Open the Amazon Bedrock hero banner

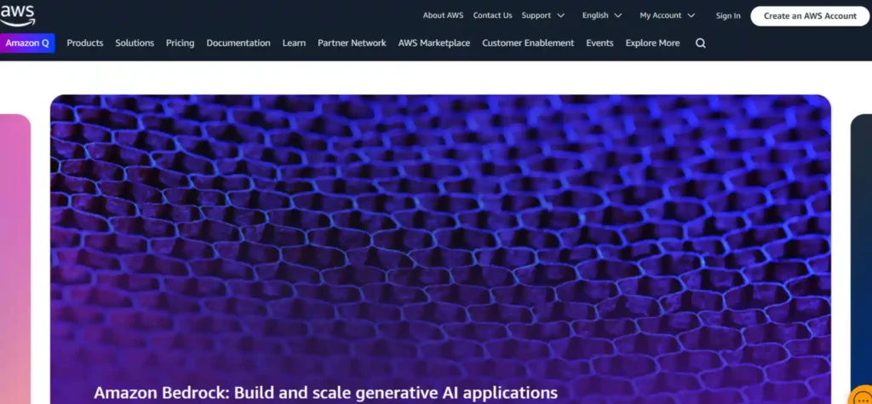440,247
